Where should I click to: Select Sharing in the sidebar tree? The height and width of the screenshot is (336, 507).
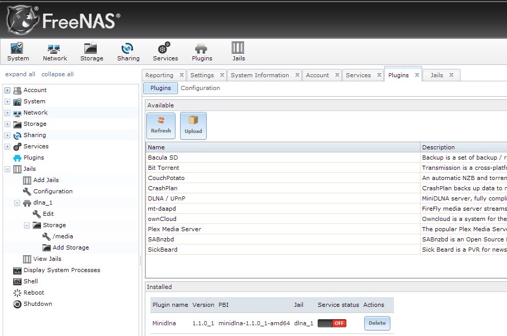(35, 135)
